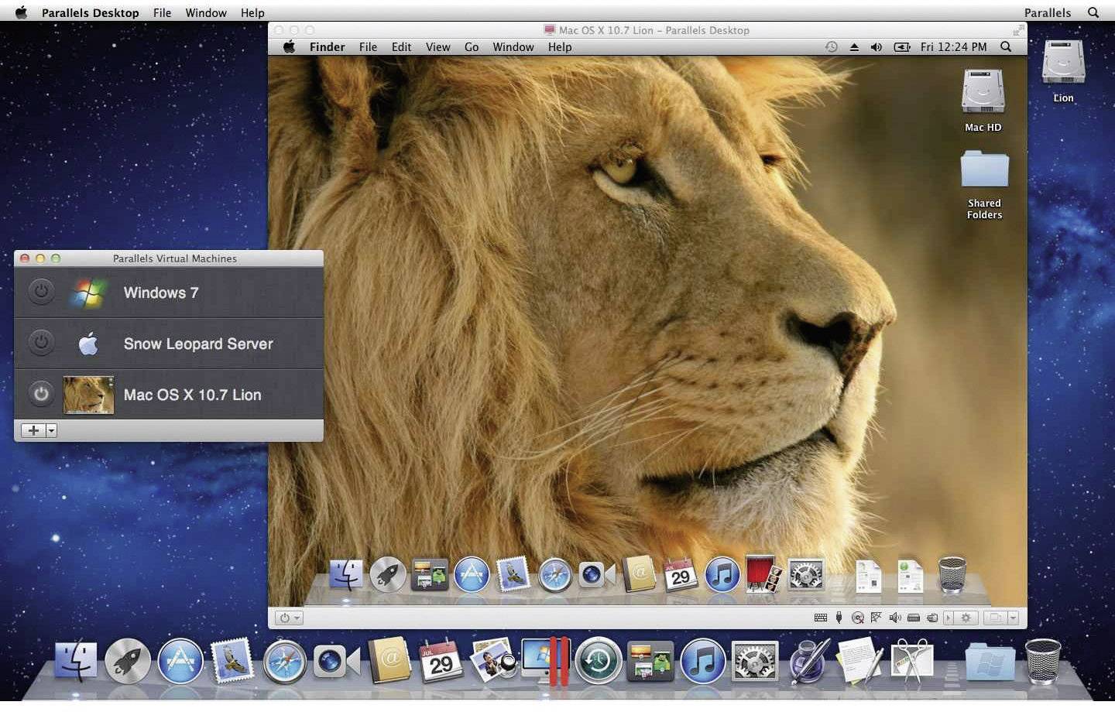Click the USB device icon in VM status bar
Viewport: 1115px width, 712px height.
point(839,618)
